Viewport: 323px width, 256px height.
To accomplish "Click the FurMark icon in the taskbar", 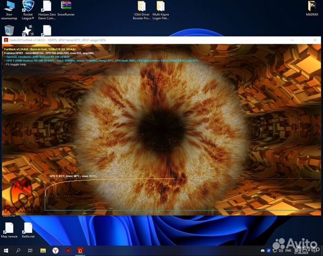I will (80, 250).
